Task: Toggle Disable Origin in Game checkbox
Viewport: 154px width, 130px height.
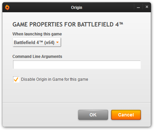Action: (x=16, y=79)
